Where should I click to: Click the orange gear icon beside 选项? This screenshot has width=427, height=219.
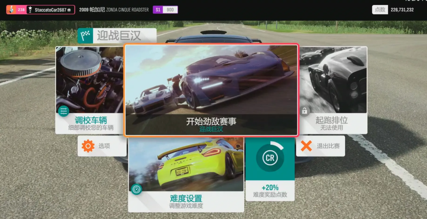coord(88,146)
